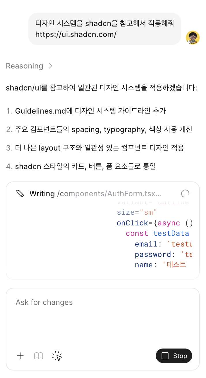Expand the Reasoning section
206x378 pixels.
coord(29,66)
